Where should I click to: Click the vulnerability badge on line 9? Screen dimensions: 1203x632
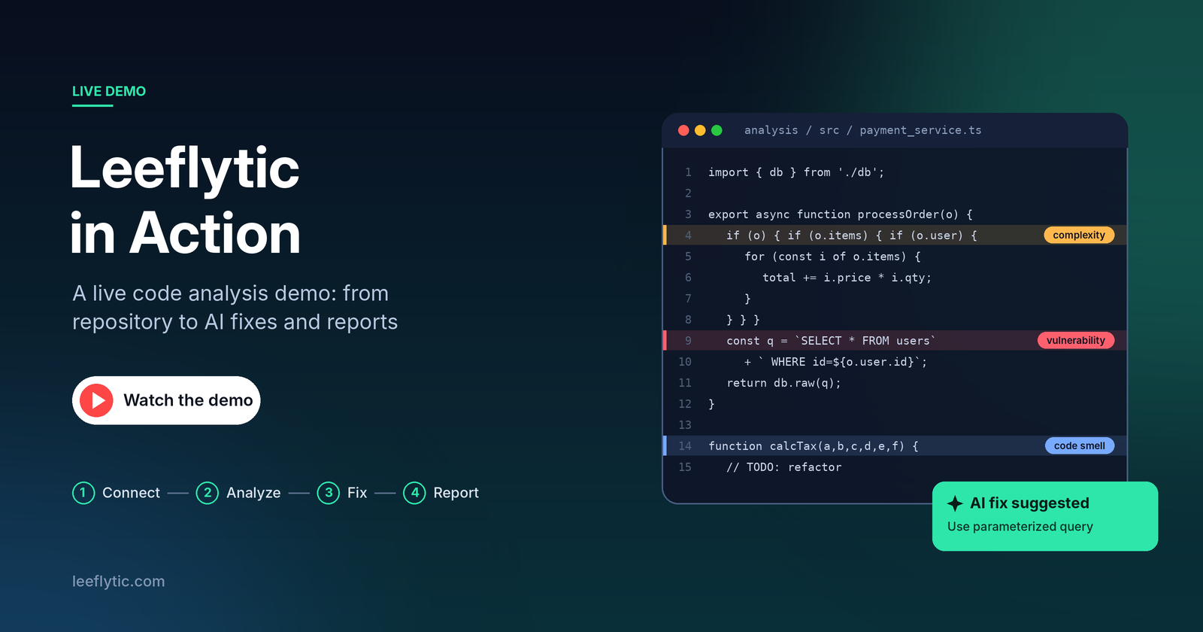1076,340
